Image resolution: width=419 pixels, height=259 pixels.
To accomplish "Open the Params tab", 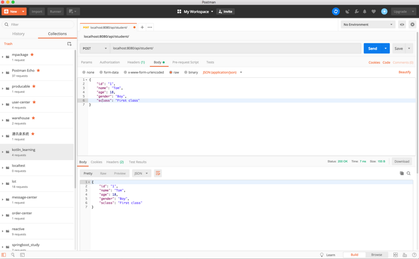I will click(x=86, y=62).
